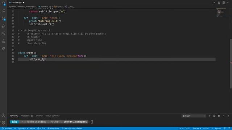Switch to the OUTPUT panel tab
Screen dimensions: 232x130
(40, 116)
